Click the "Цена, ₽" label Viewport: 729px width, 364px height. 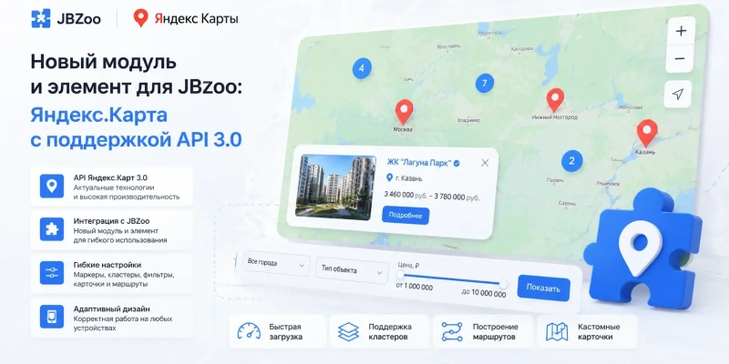pyautogui.click(x=408, y=266)
